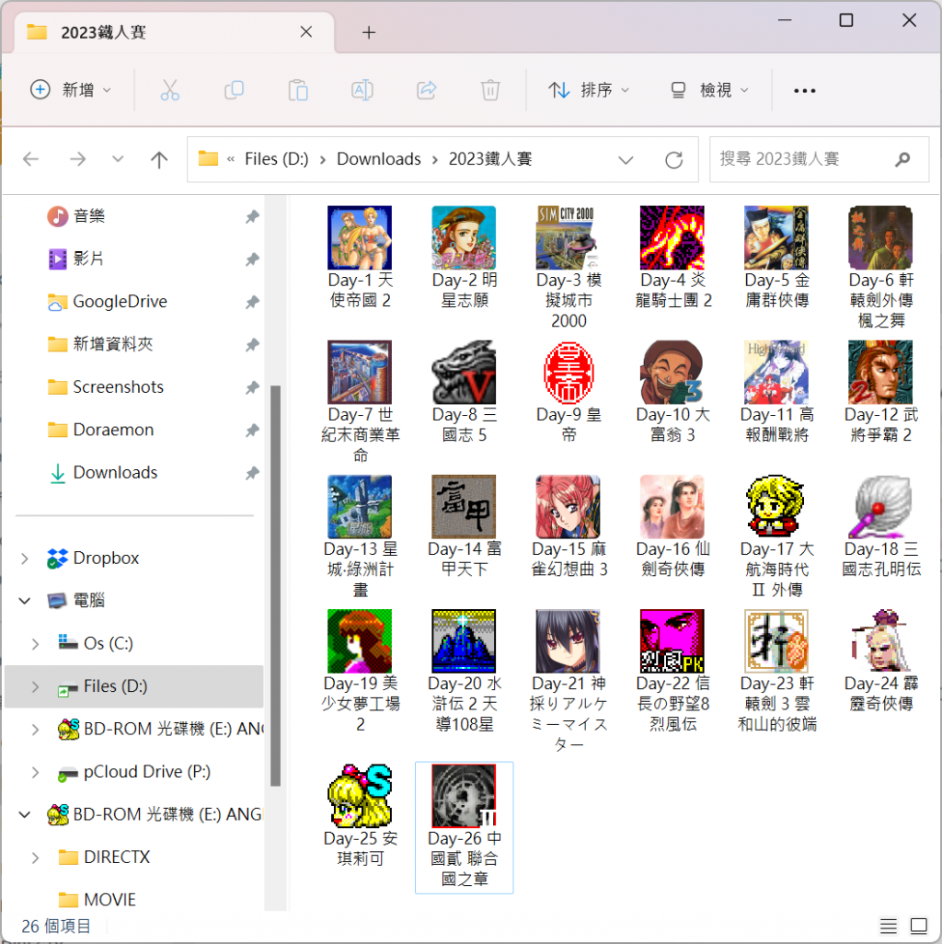Select the Day-8 三國志 5 icon
Viewport: 942px width, 944px height.
(x=464, y=392)
